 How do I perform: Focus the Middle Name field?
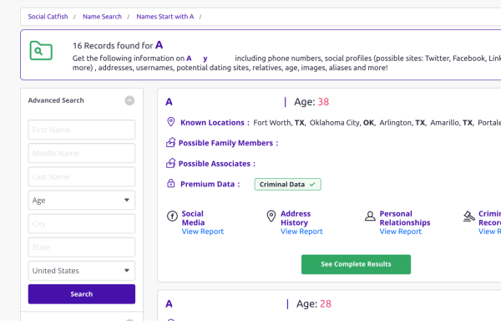point(82,153)
